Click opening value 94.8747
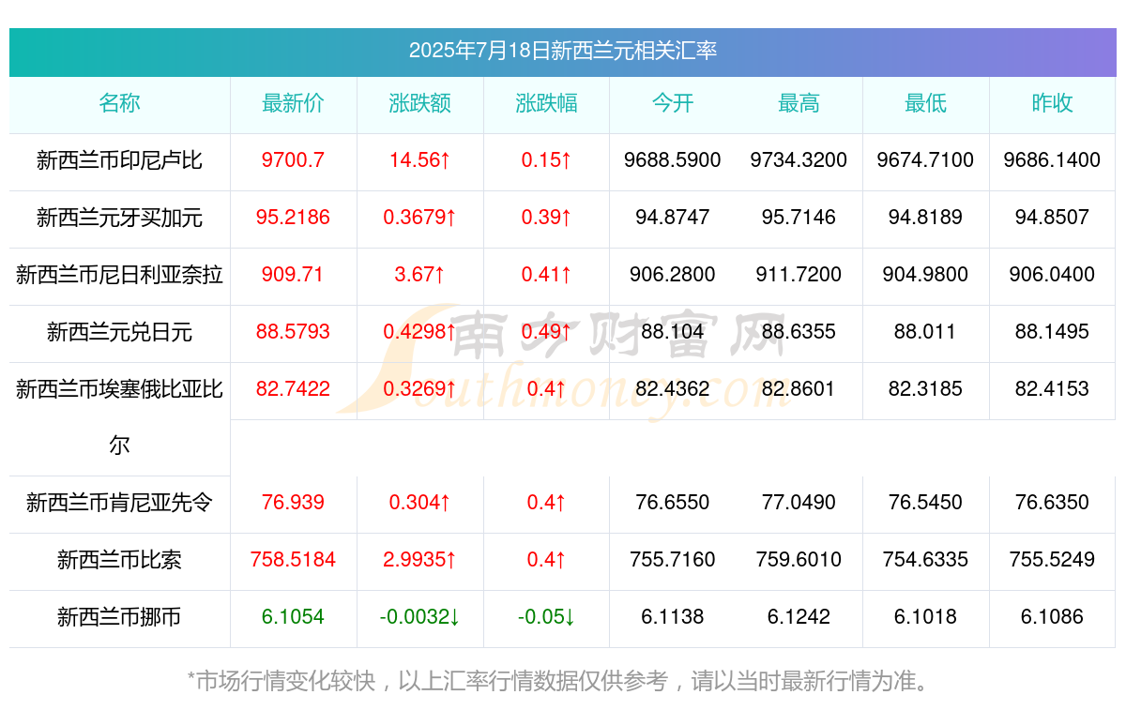 [673, 218]
